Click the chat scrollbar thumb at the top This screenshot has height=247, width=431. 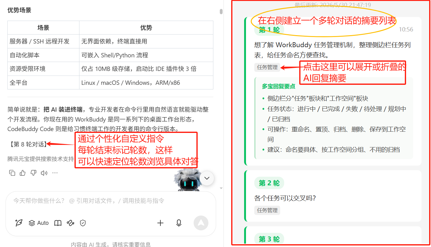[x=221, y=12]
